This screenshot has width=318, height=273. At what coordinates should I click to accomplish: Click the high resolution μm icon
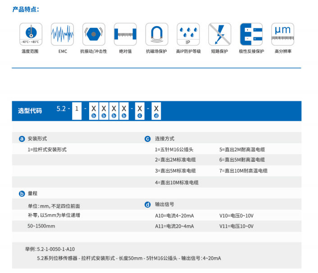coord(282,34)
